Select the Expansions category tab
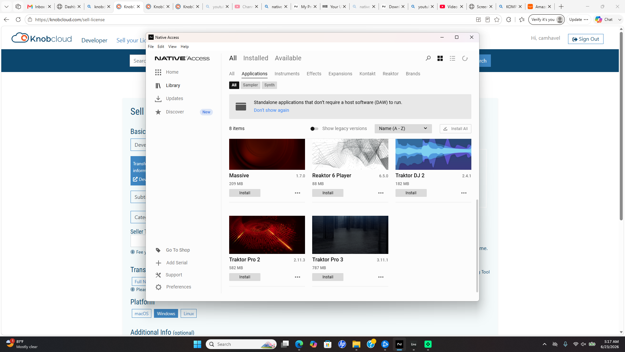This screenshot has height=352, width=625. pyautogui.click(x=340, y=74)
